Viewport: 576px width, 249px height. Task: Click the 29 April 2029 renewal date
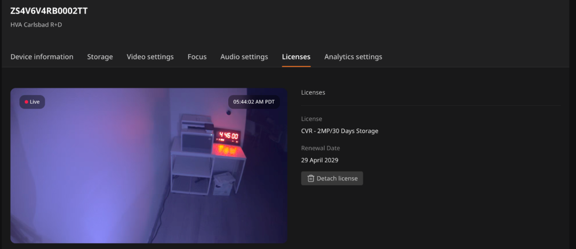(319, 160)
